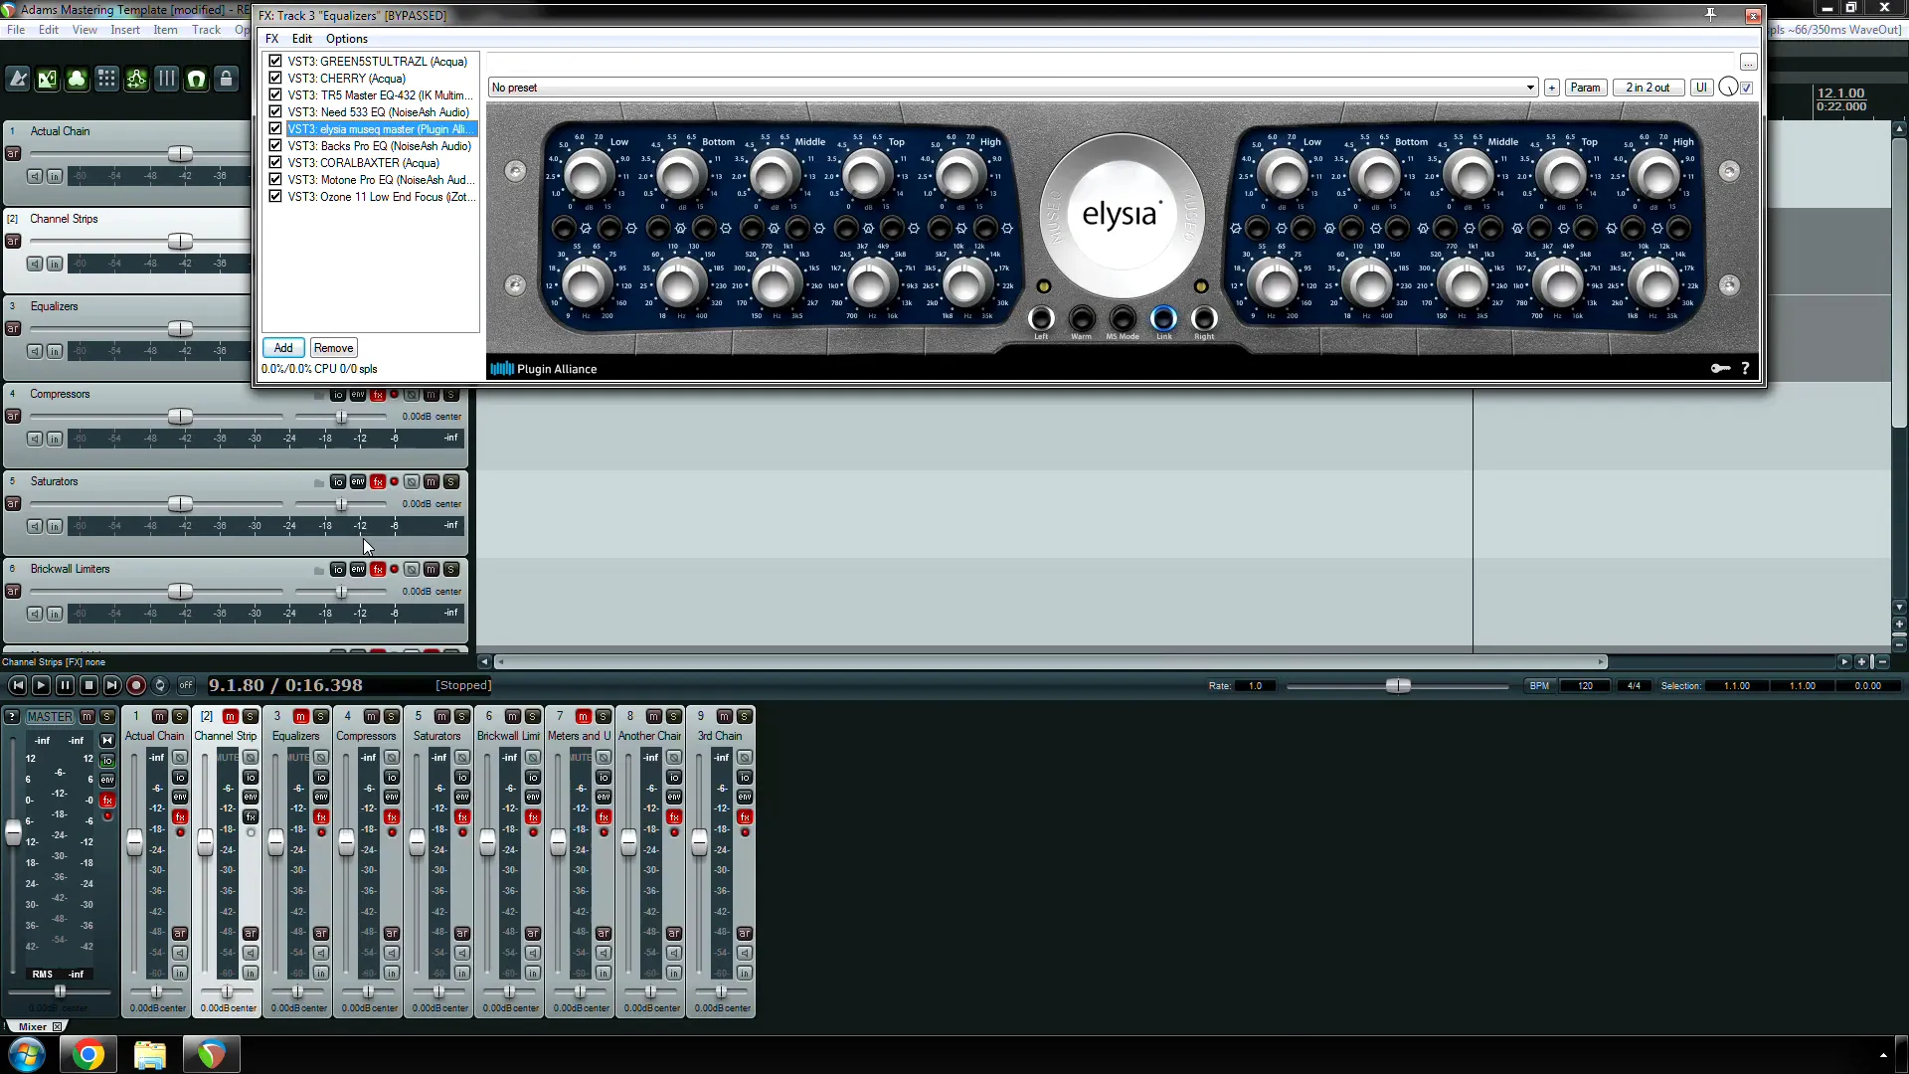Open the Edit menu in the FX window
The width and height of the screenshot is (1909, 1074).
click(x=302, y=39)
